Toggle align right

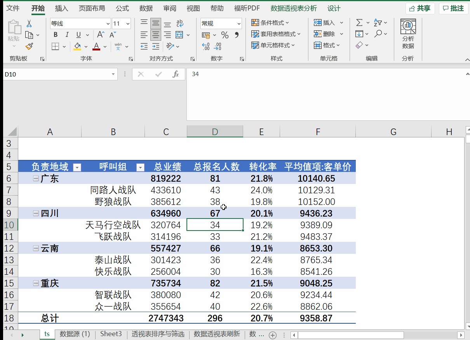click(167, 35)
